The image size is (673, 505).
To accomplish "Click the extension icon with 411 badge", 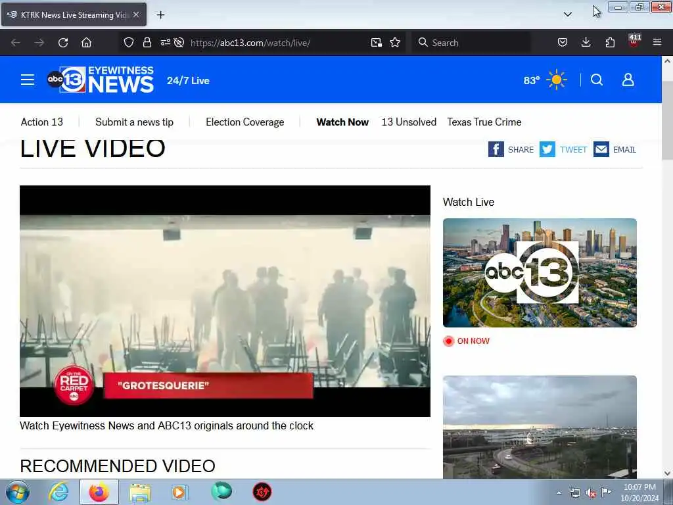I will coord(634,41).
